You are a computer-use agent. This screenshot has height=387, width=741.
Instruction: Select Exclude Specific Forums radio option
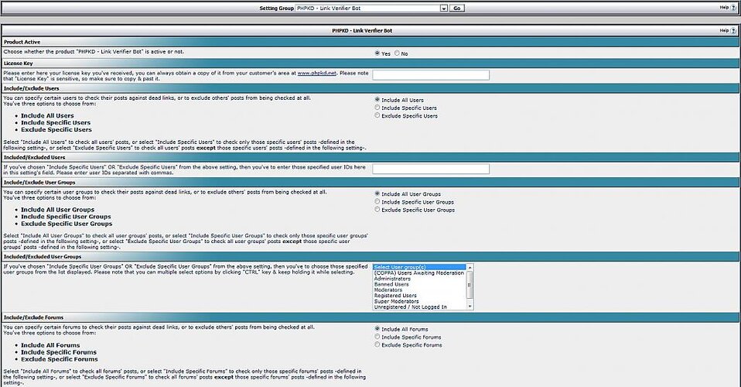click(x=377, y=344)
